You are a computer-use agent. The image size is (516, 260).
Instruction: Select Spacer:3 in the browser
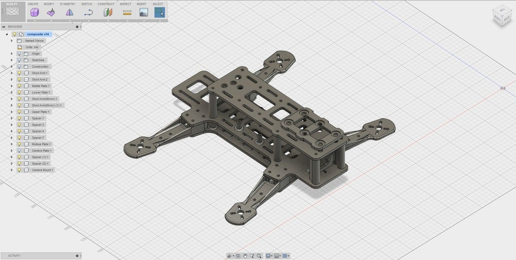pos(37,125)
